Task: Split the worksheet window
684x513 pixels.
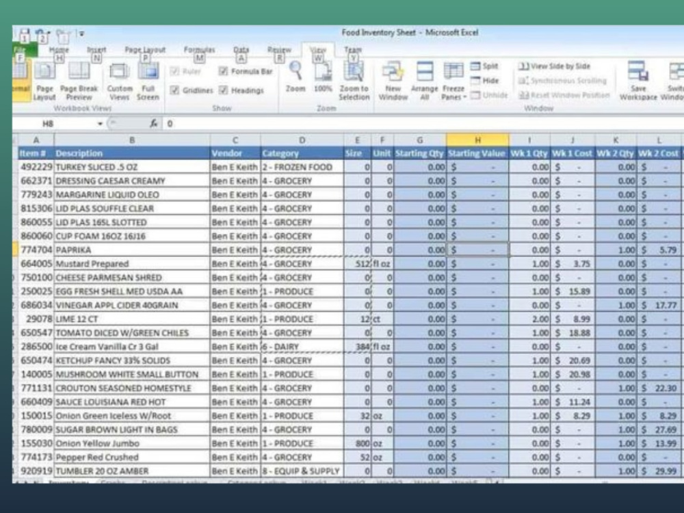Action: pyautogui.click(x=485, y=66)
